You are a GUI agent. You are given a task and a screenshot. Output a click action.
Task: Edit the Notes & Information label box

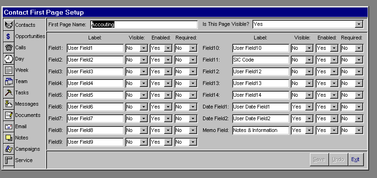point(261,130)
